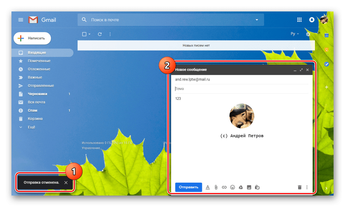Open the Ру input language dropdown
The height and width of the screenshot is (207, 345).
(x=295, y=34)
